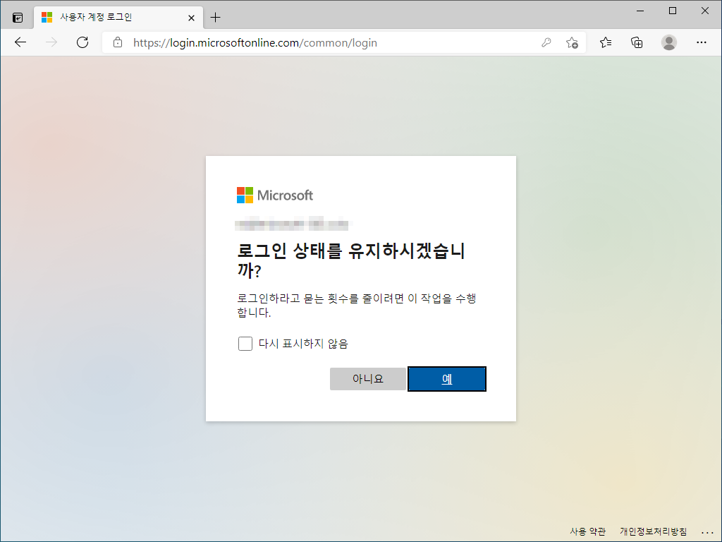Open the Favorites list
722x542 pixels.
tap(606, 42)
